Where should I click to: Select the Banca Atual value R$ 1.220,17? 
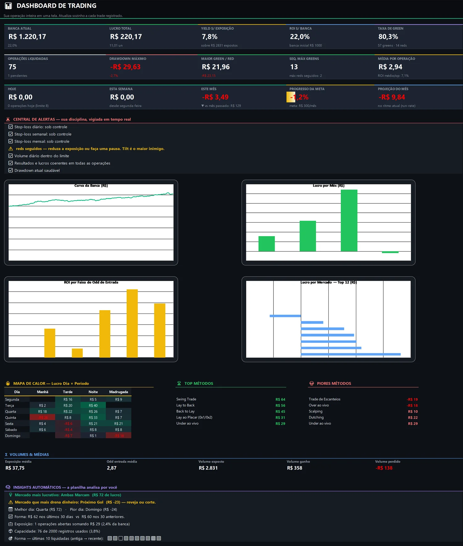pos(27,37)
